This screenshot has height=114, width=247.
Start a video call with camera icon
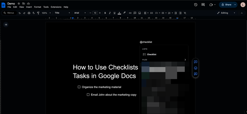211,5
